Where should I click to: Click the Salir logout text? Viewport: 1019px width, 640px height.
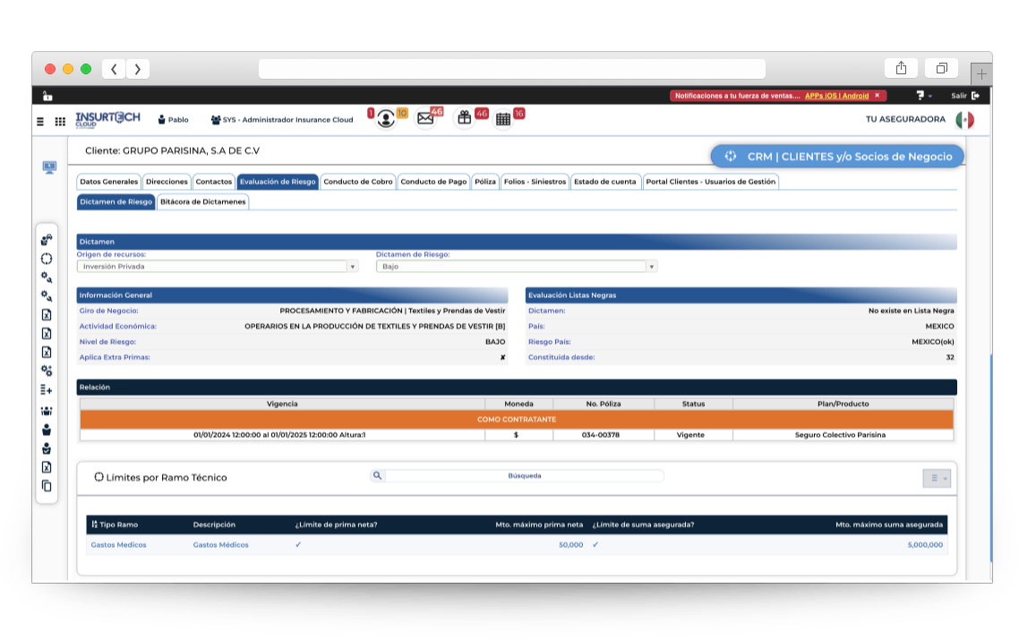(959, 96)
